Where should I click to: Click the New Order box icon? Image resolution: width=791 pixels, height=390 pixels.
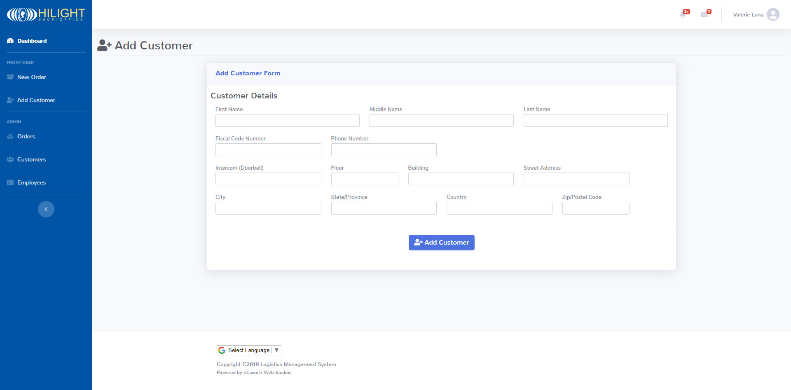[x=10, y=77]
